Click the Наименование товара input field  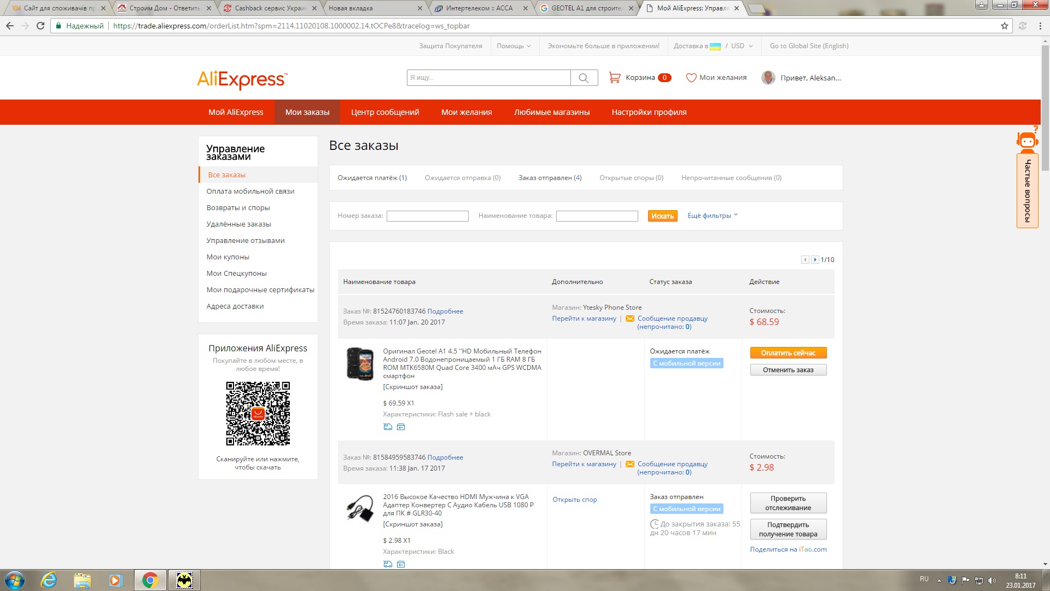click(x=597, y=216)
